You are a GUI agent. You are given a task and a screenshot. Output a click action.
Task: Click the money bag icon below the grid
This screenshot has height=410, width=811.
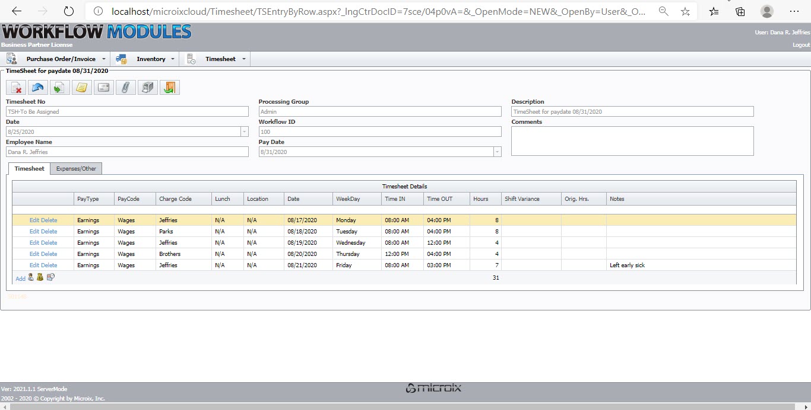[40, 277]
